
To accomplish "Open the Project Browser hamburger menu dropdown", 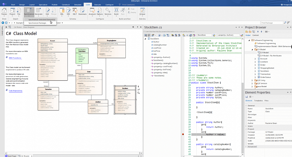I will [267, 32].
